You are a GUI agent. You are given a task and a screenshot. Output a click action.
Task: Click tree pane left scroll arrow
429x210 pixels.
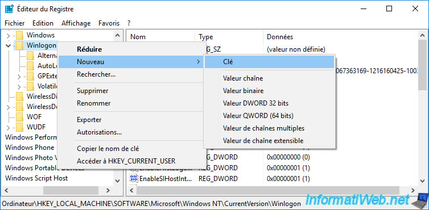(x=7, y=190)
